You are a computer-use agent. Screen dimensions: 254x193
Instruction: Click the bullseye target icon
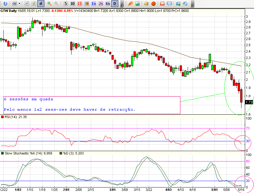click(154, 4)
